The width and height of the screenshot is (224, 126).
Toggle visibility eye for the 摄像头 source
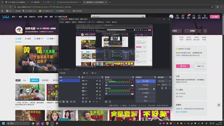click(97, 81)
